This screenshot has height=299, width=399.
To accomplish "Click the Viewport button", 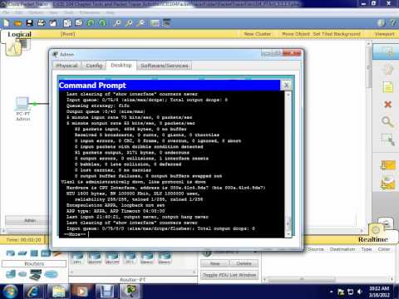I will tap(384, 34).
